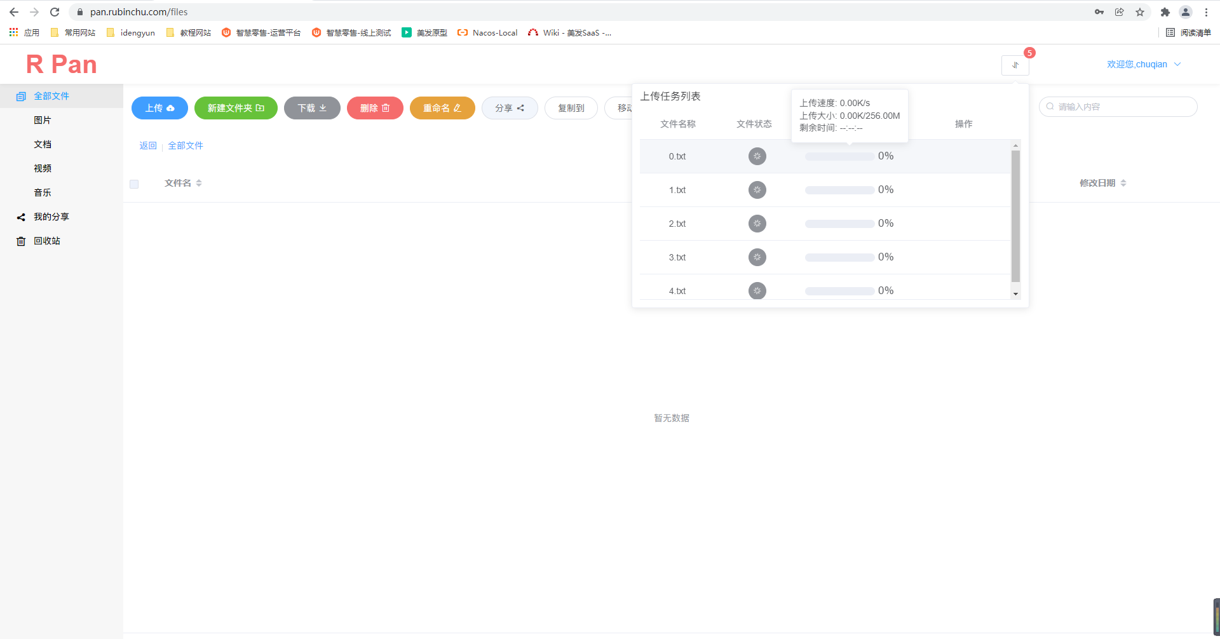The height and width of the screenshot is (639, 1220).
Task: Click status icon for 3.txt
Action: pos(757,257)
